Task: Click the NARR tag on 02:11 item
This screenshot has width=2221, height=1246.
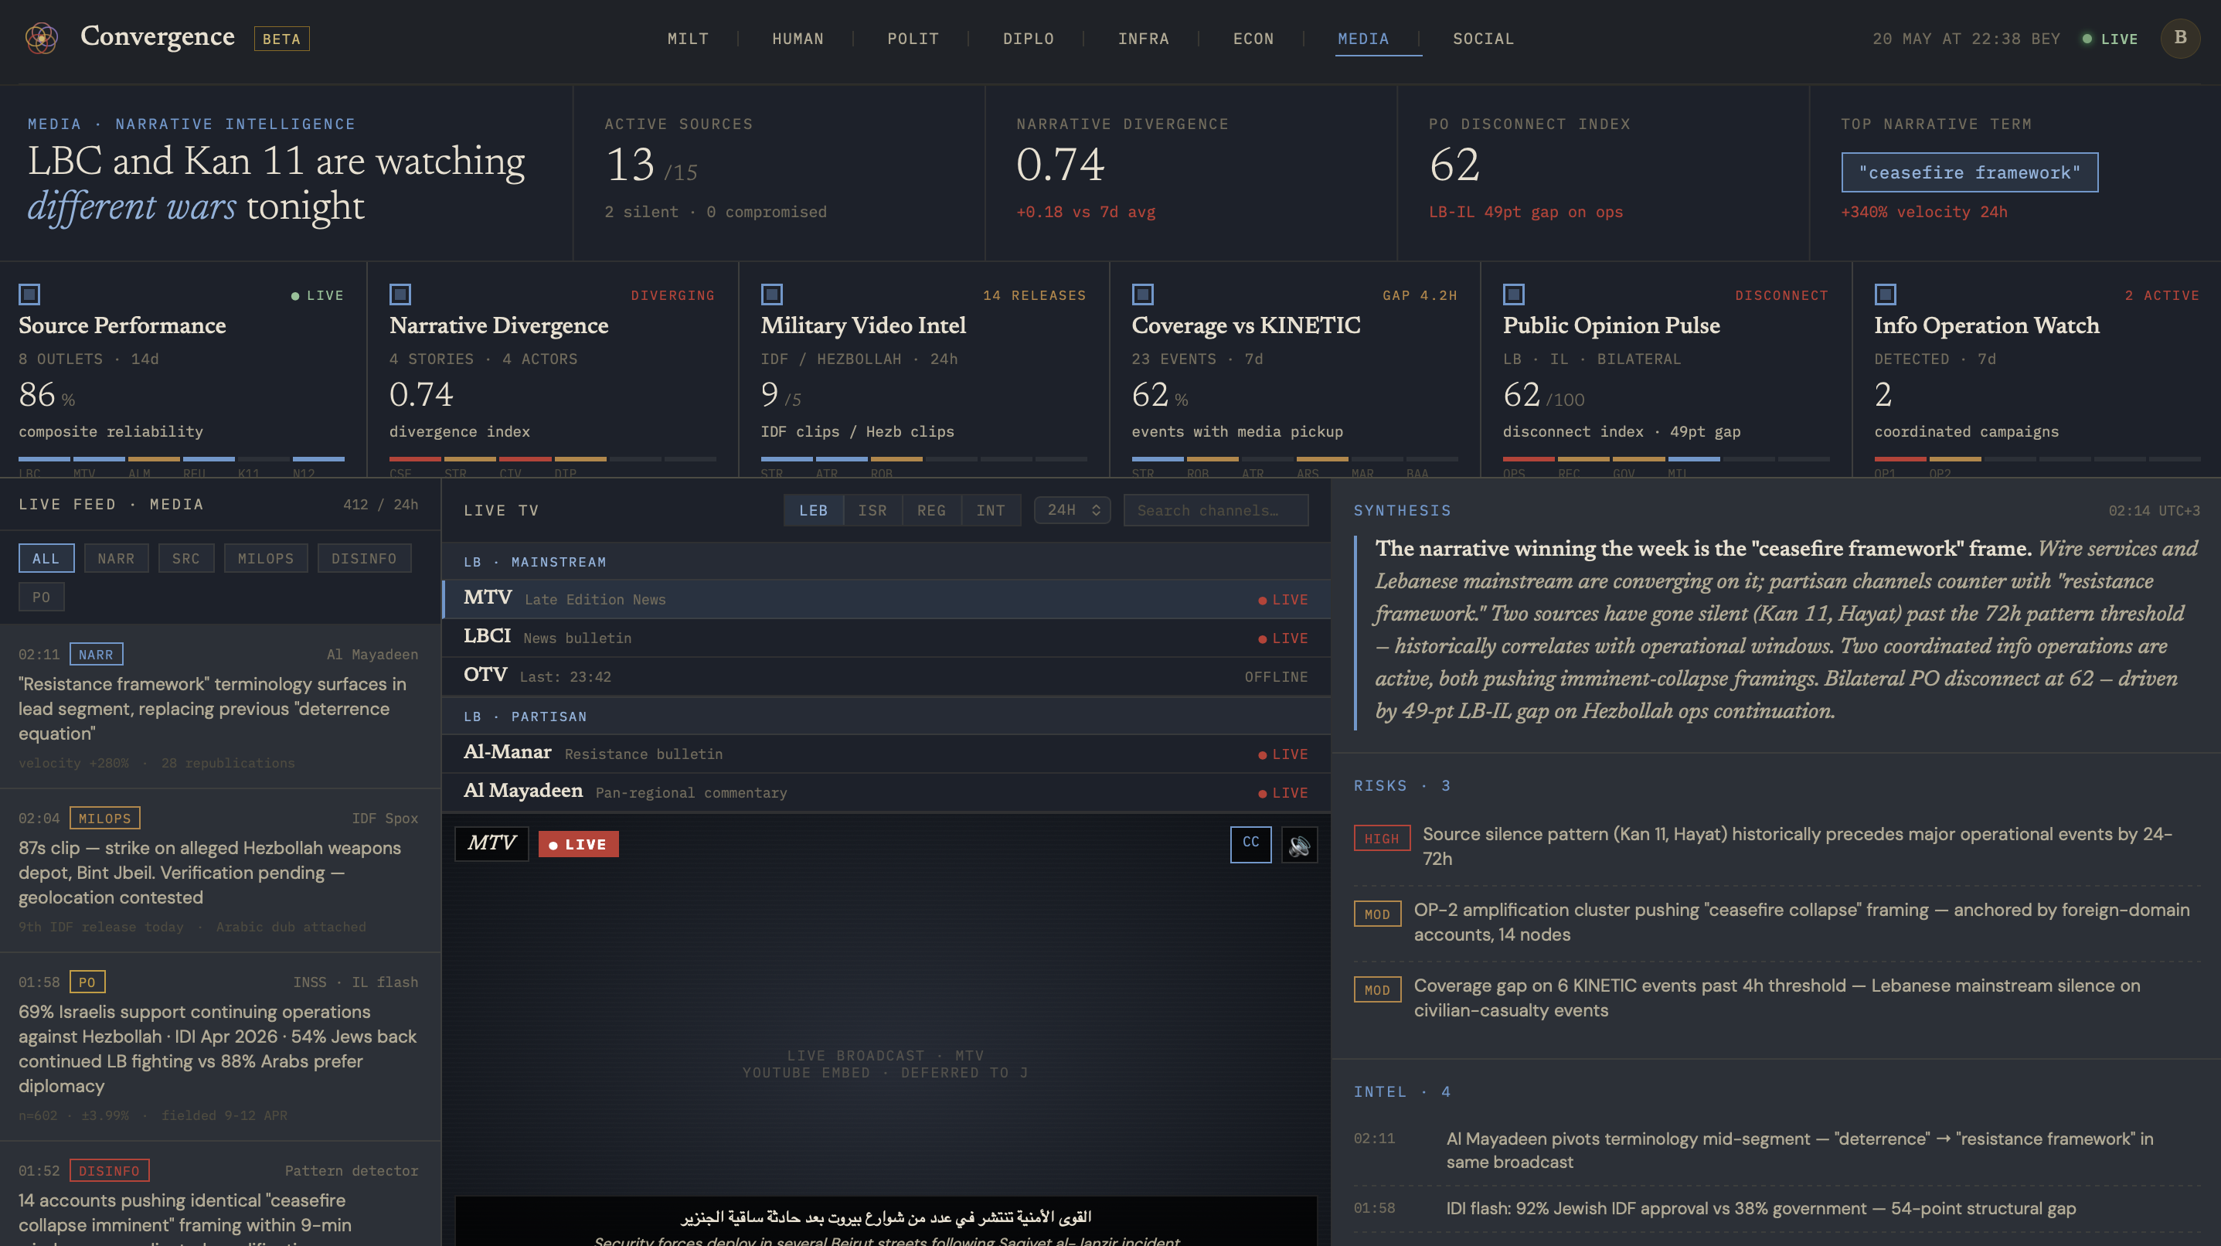Action: click(97, 655)
